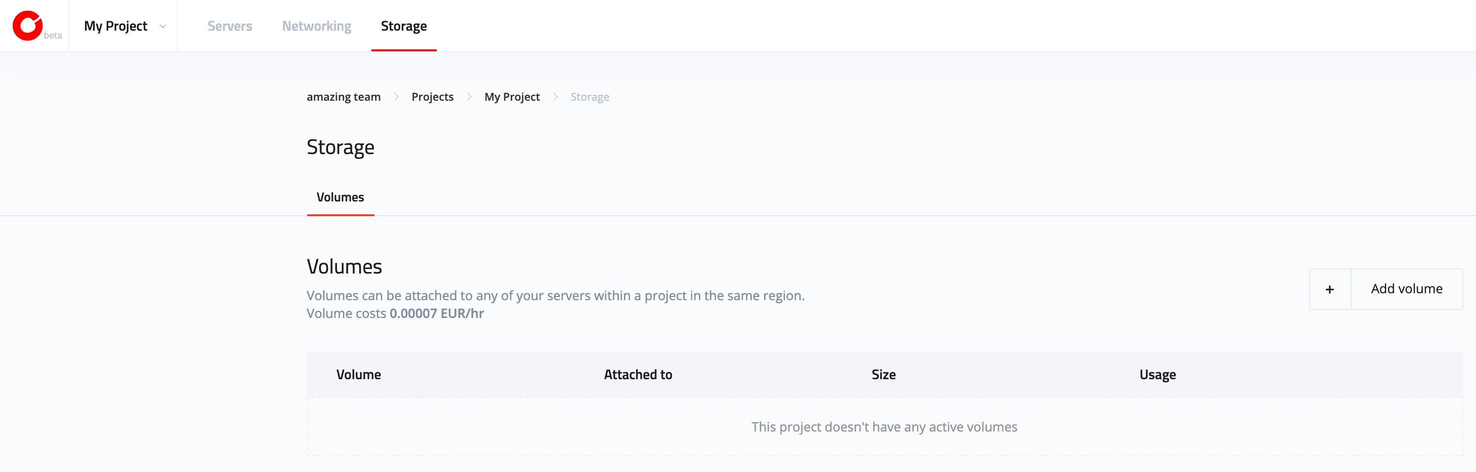The width and height of the screenshot is (1476, 472).
Task: Open My Project breadcrumb link
Action: pos(512,97)
